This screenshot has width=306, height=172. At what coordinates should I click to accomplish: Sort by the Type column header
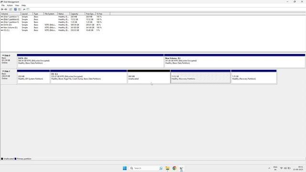(38, 14)
